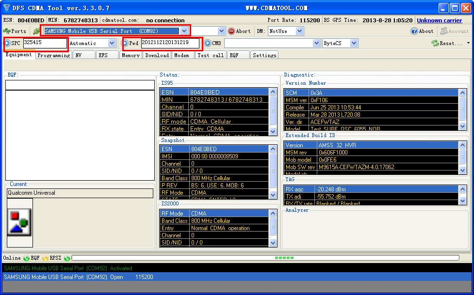This screenshot has height=295, width=474.
Task: Select the Release Mar 28 2013 row
Action: click(371, 114)
